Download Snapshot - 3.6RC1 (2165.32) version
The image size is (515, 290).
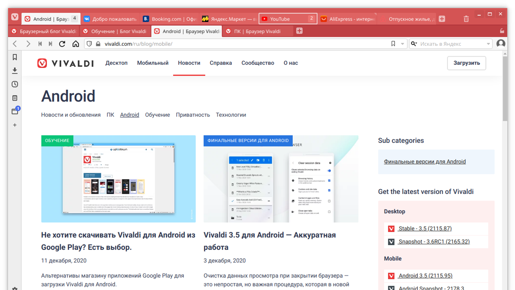[434, 242]
